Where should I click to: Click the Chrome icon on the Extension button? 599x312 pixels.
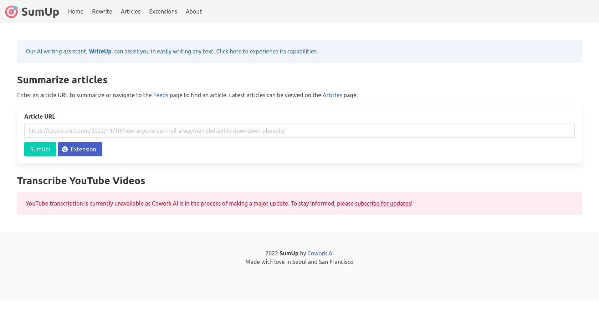pos(65,149)
